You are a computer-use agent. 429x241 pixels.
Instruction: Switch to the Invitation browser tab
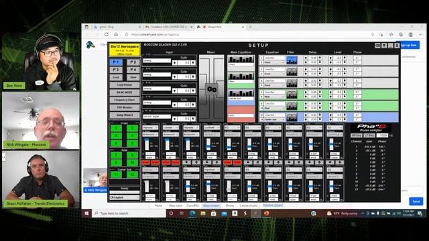click(168, 27)
